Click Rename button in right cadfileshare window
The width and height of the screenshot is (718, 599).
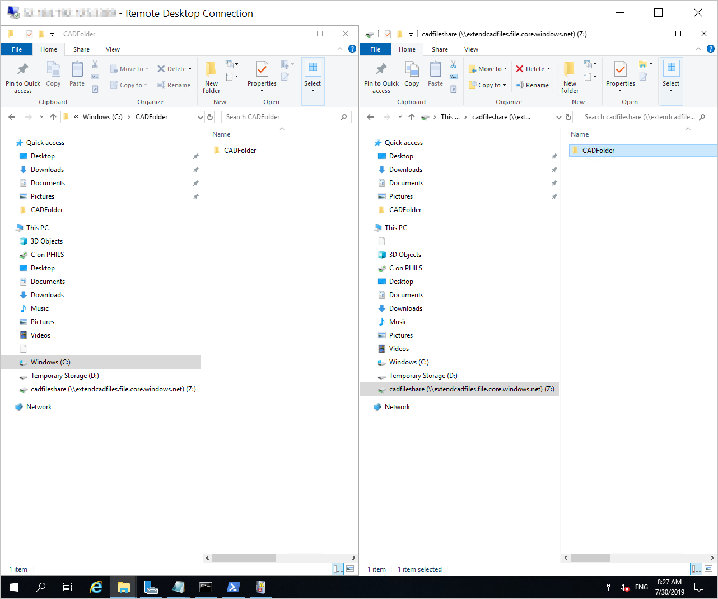(x=532, y=85)
